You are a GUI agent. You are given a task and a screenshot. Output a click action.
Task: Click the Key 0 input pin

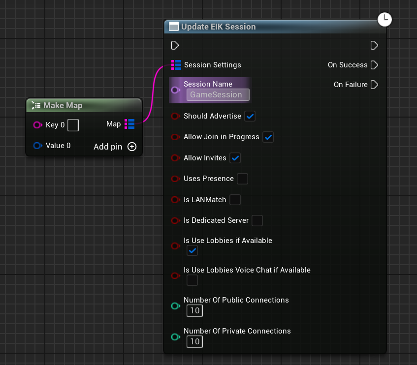[38, 125]
